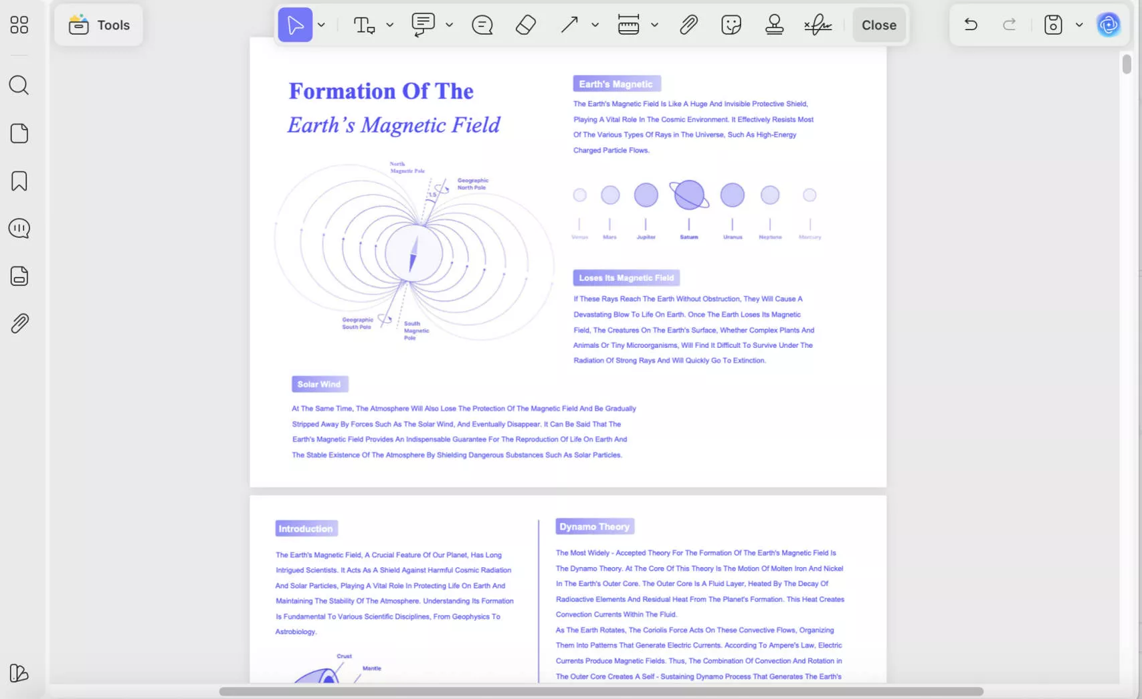Click the line beginning "The Most Widely - Accepted"
The height and width of the screenshot is (699, 1142).
tap(696, 553)
